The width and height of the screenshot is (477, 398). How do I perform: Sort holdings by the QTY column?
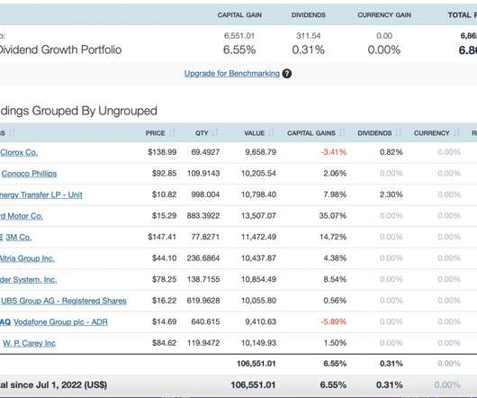207,133
